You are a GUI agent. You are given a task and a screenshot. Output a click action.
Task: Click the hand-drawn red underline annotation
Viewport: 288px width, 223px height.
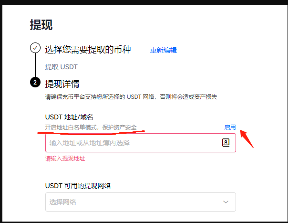point(91,132)
